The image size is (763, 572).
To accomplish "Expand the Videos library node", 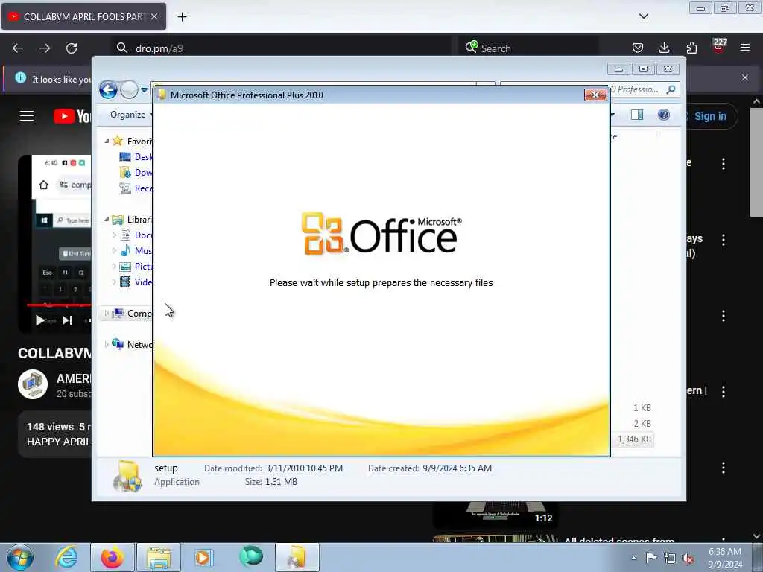I will point(114,282).
